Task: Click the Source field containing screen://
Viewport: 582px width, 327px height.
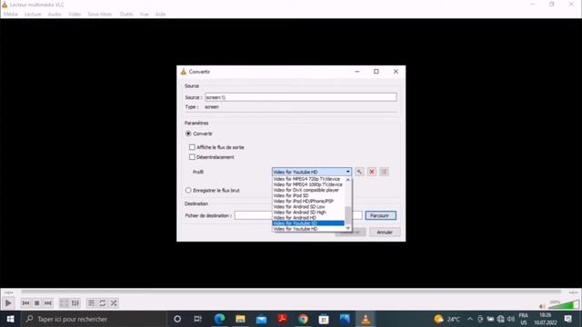Action: [301, 97]
